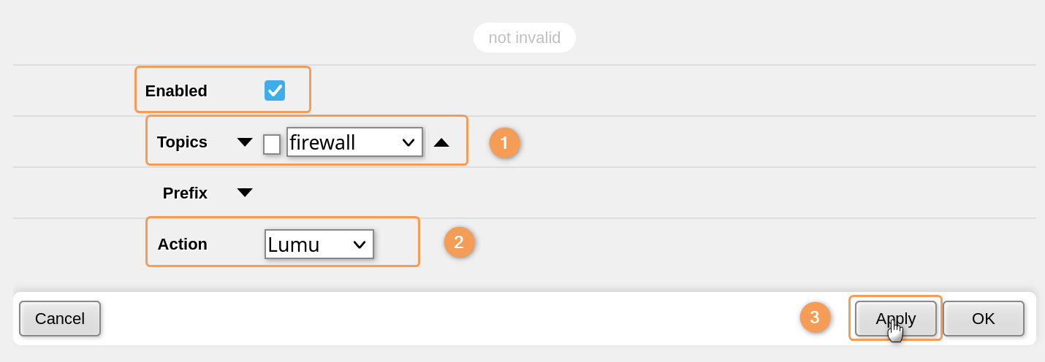1045x362 pixels.
Task: Click the chevron inside the Lumu dropdown
Action: pyautogui.click(x=360, y=244)
